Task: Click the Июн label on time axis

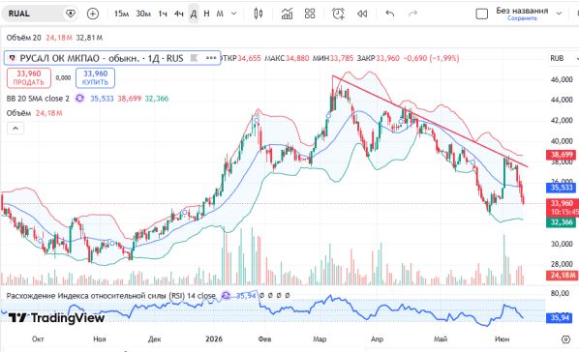Action: (502, 339)
